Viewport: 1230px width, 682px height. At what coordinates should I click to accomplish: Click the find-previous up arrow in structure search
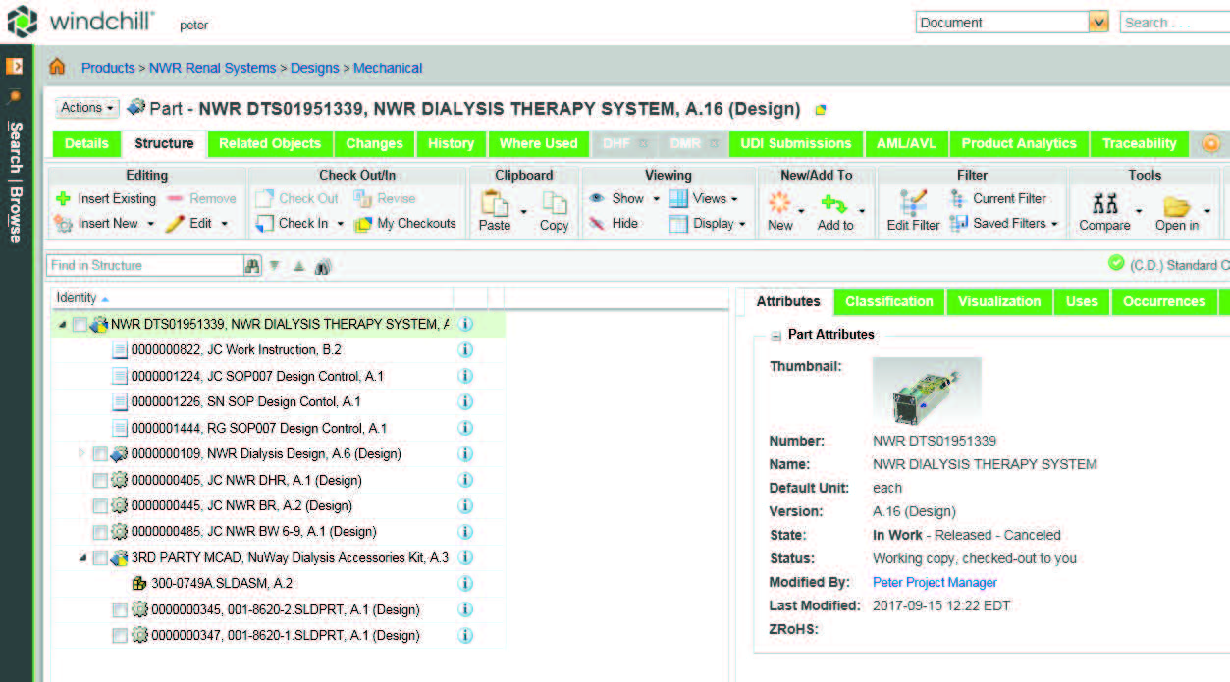[x=298, y=265]
